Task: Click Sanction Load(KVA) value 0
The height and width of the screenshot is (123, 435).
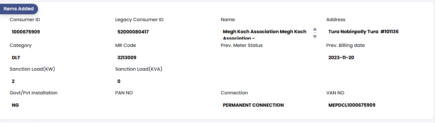Action: coord(119,82)
